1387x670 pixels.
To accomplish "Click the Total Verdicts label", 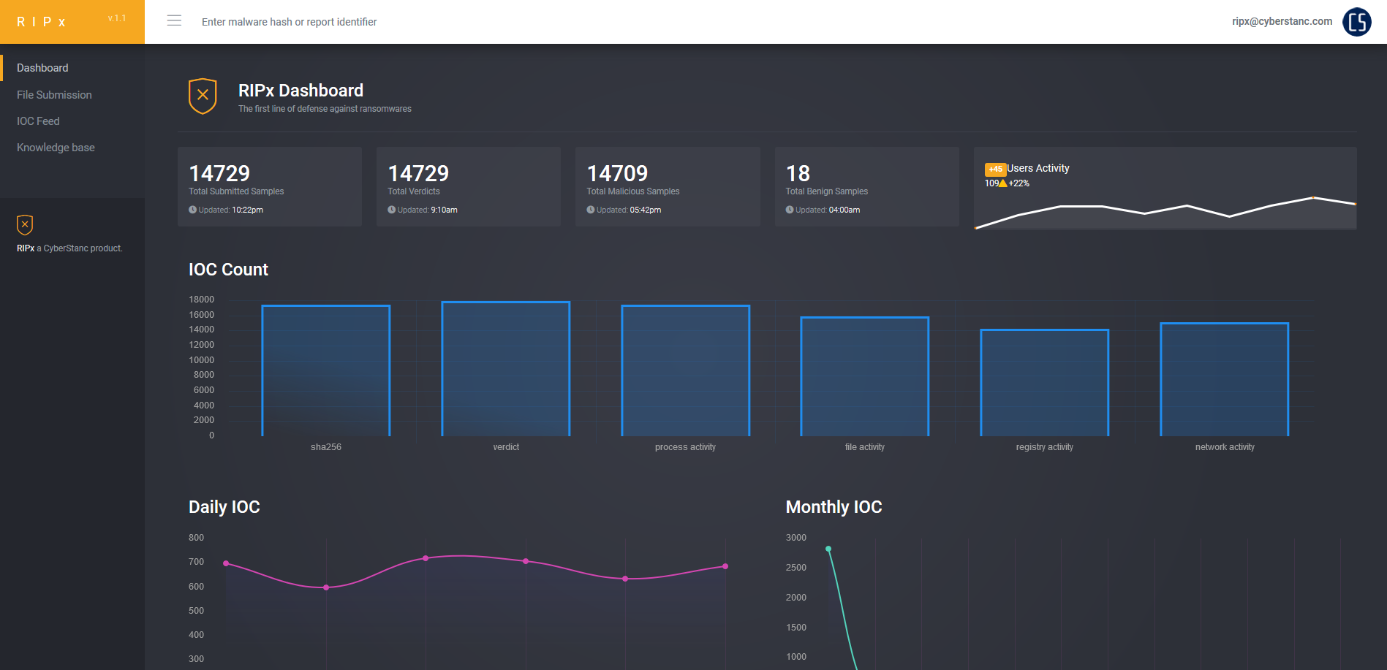I will [x=414, y=191].
